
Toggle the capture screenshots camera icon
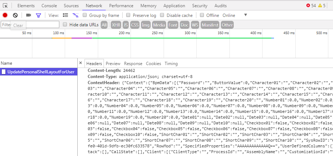pos(28,15)
